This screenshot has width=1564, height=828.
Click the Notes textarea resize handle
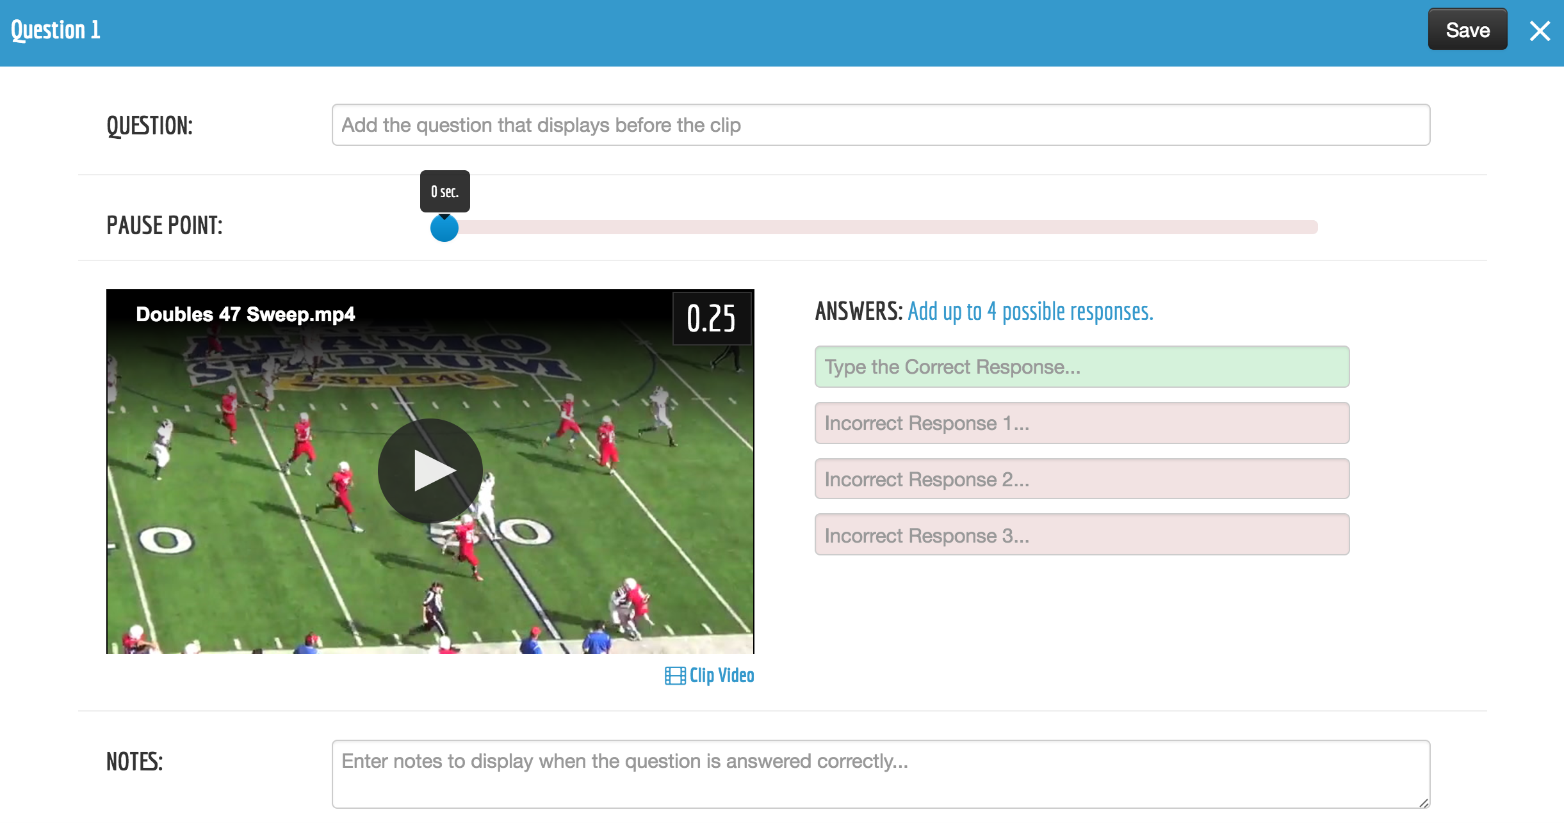[x=1423, y=802]
